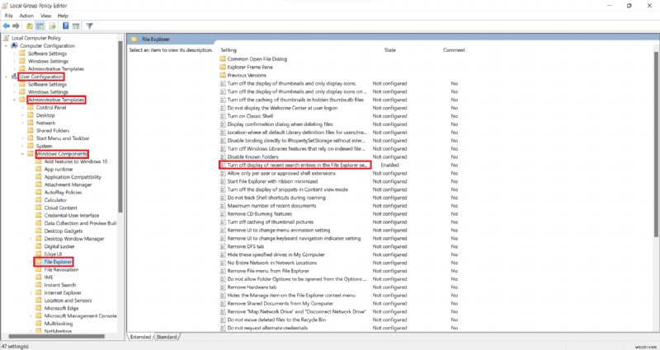Viewport: 660px width, 350px height.
Task: Select the Location and Sensors tree item
Action: coord(68,301)
